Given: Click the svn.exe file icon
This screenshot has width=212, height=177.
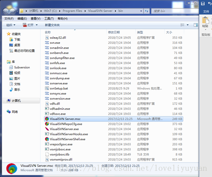Looking at the screenshot, I should [x=47, y=42].
